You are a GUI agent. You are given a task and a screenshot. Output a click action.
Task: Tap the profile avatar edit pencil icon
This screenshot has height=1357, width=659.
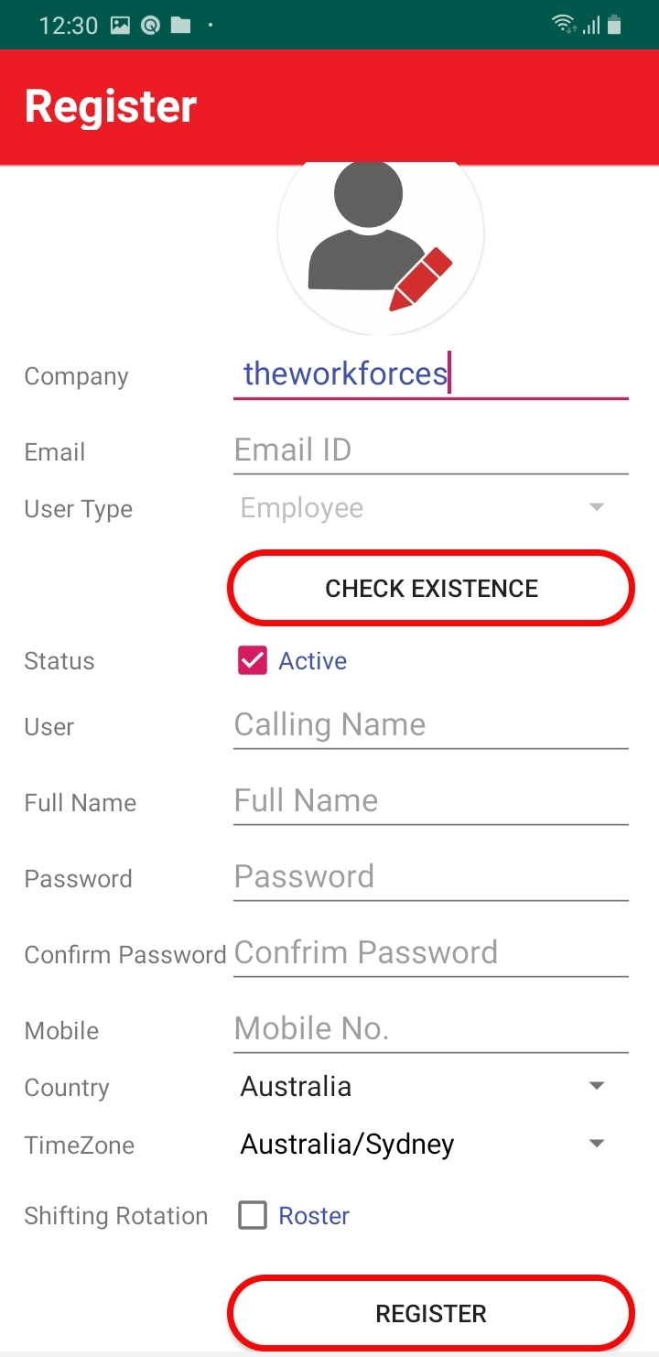(421, 279)
